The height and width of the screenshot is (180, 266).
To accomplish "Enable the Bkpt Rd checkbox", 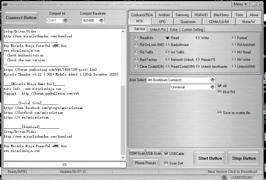I will (x=219, y=92).
